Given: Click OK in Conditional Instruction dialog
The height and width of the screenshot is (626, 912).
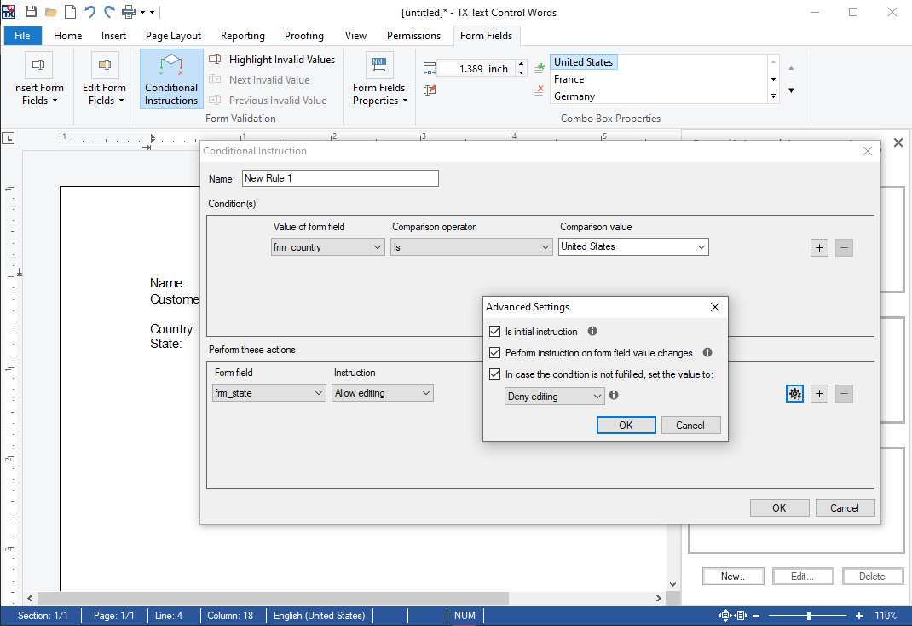Looking at the screenshot, I should point(779,508).
